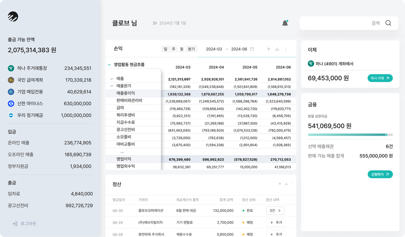Viewport: 405px width, 237px height.
Task: Click 예정 status for 06-29
Action: pos(248,222)
